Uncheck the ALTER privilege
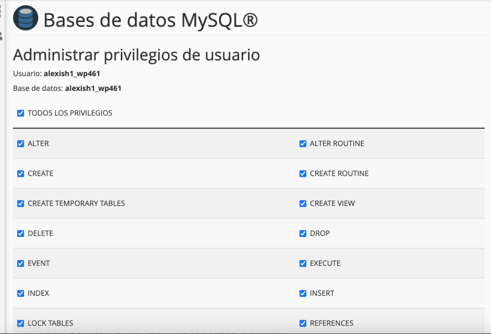Viewport: 491px width, 334px height. point(21,144)
